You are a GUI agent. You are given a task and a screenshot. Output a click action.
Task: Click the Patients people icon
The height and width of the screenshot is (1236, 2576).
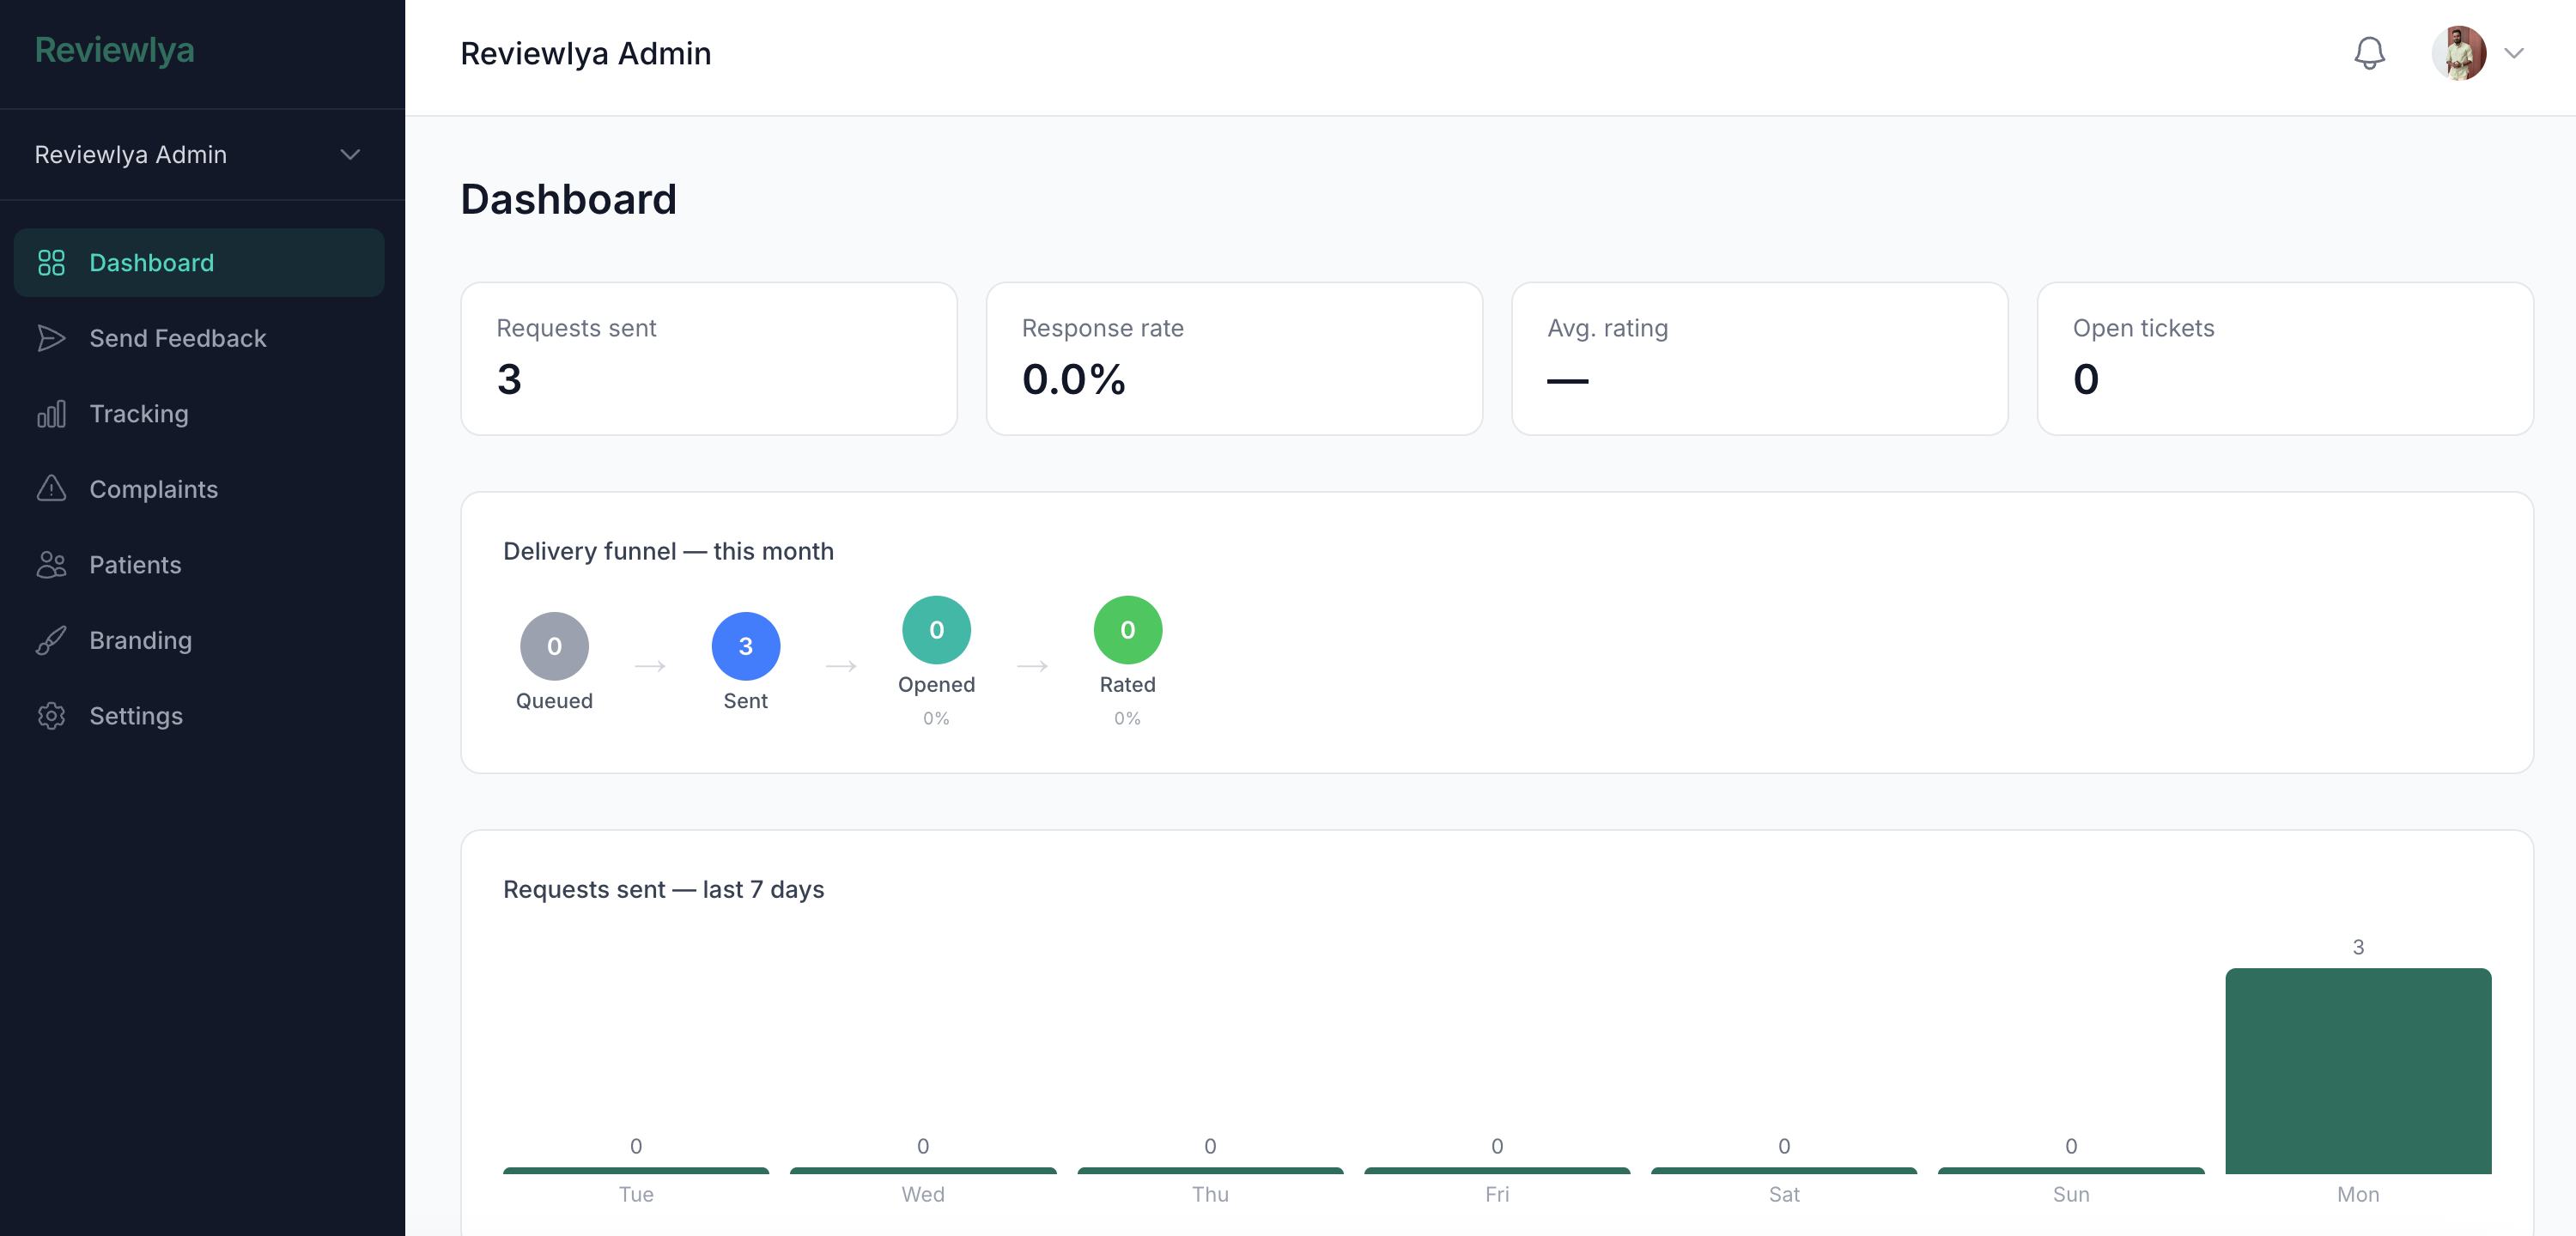[x=51, y=565]
